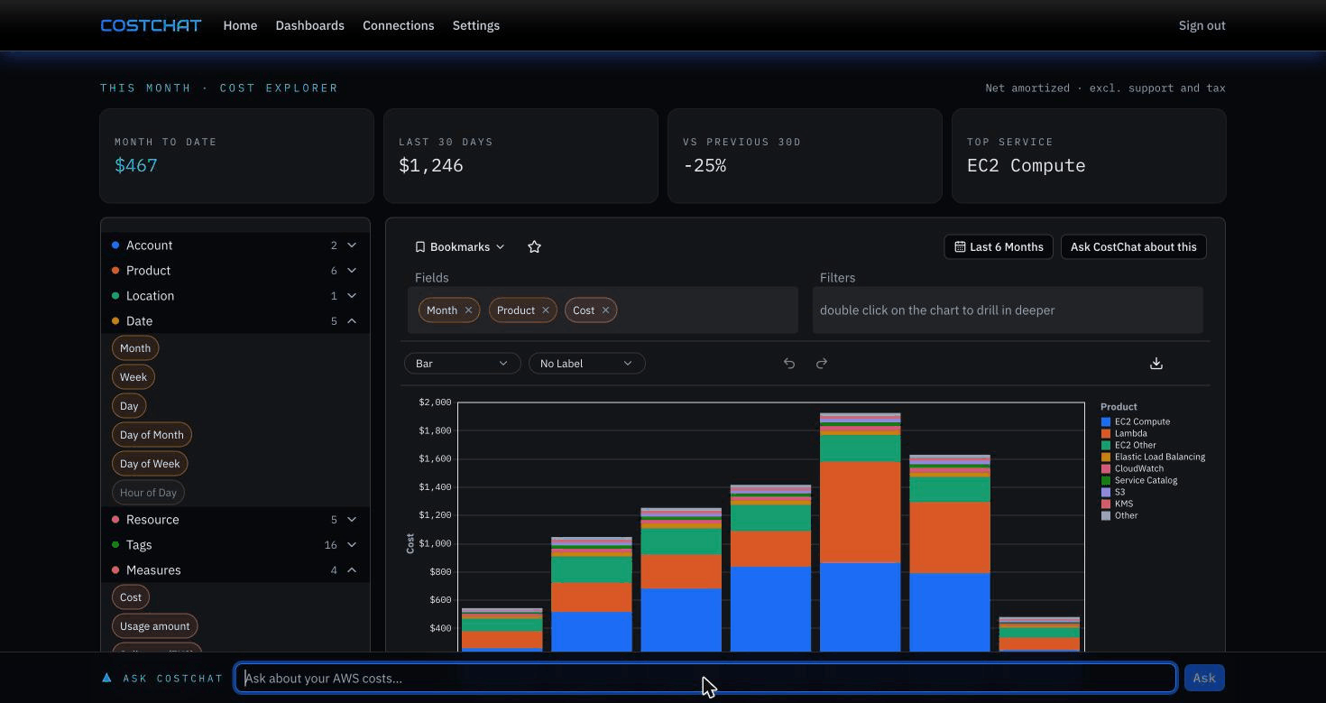Click the COSTCHAT logo
Viewport: 1326px width, 703px height.
pyautogui.click(x=151, y=25)
